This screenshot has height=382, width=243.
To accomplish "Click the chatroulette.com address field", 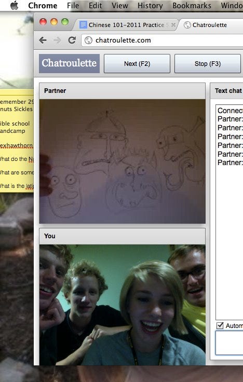I will click(x=163, y=40).
